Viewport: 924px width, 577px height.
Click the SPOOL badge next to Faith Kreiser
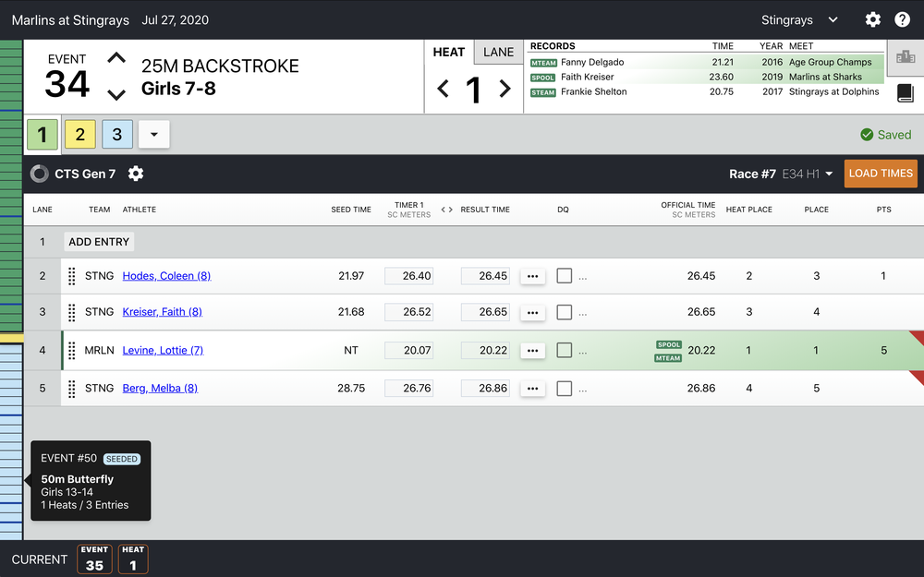click(x=542, y=78)
